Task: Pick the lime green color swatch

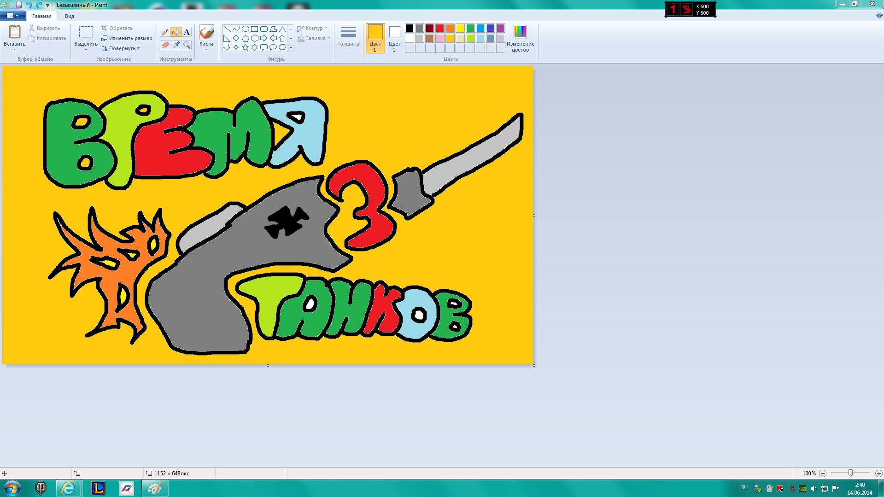Action: [x=470, y=38]
